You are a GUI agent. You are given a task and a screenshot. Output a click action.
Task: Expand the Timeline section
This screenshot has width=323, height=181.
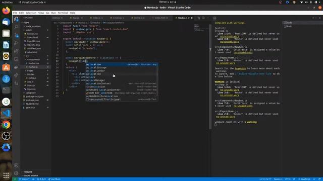28,172
